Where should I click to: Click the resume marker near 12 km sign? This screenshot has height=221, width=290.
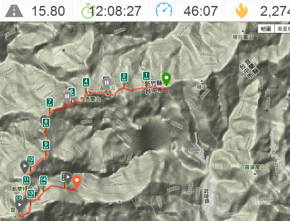19,206
